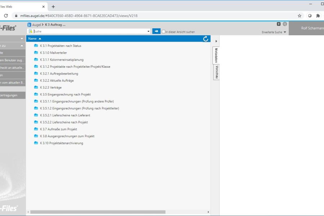324x216 pixels.
Task: Click the horizontal scrollbar at list bottom
Action: coord(97,212)
